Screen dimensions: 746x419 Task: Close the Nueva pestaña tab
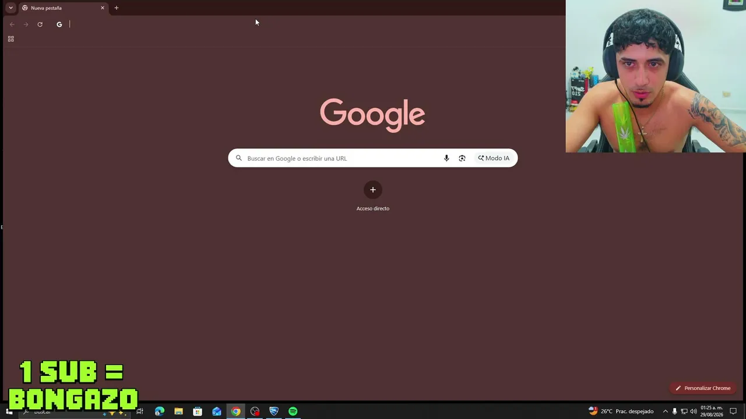pyautogui.click(x=103, y=8)
